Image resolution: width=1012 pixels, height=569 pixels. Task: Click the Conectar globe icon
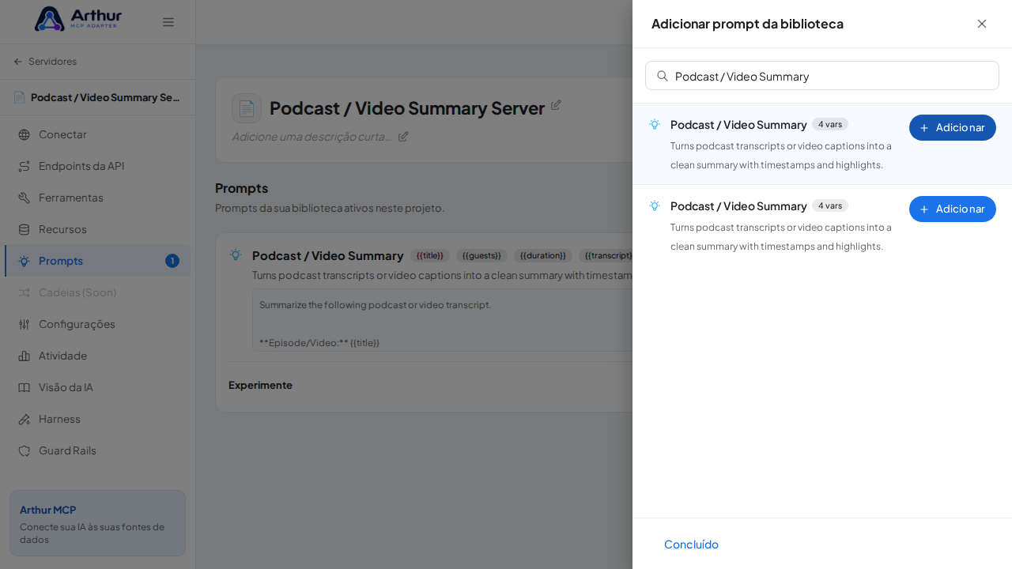(24, 134)
